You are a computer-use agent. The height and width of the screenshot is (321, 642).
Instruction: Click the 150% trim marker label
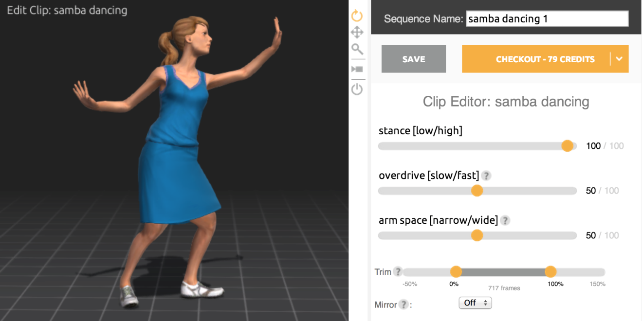tap(598, 284)
